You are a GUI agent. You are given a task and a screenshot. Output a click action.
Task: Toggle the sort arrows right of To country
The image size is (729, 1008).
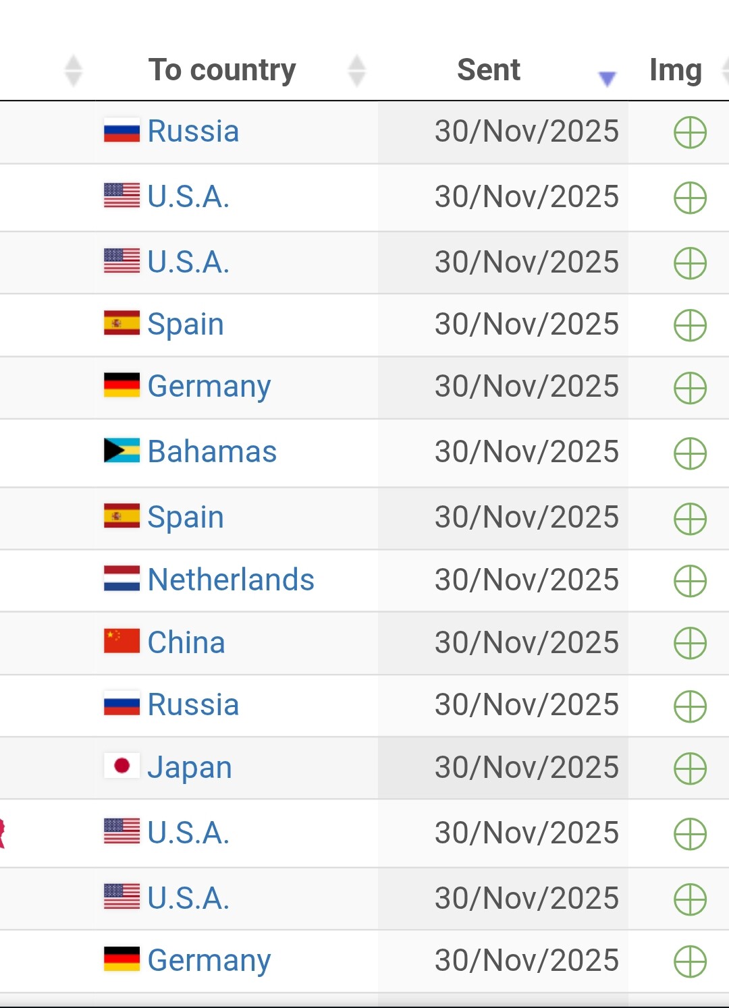[357, 70]
